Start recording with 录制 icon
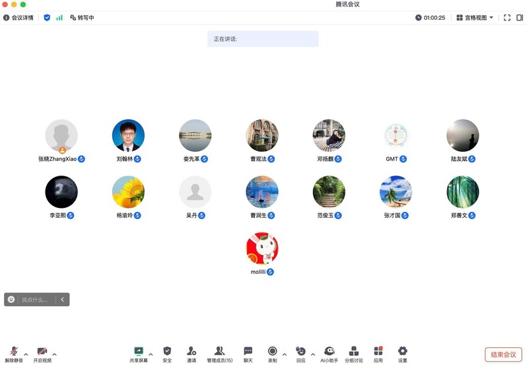Viewport: 527px width, 365px height. click(x=272, y=353)
